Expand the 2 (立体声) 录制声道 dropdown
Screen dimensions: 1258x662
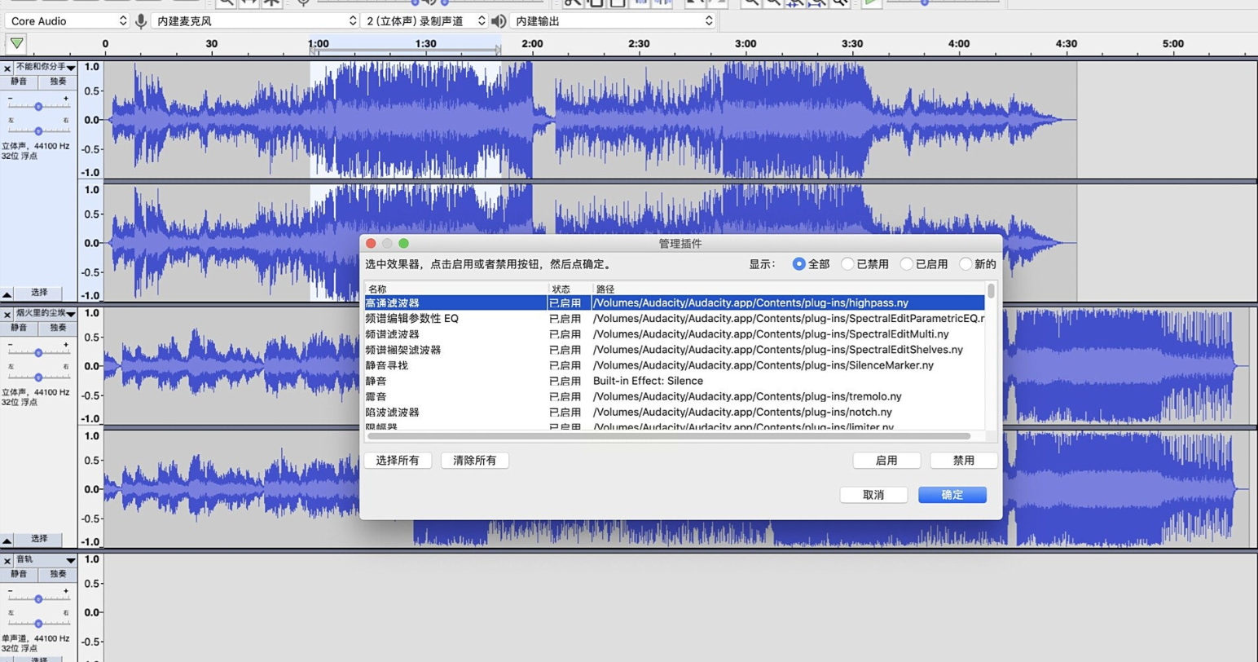point(425,21)
